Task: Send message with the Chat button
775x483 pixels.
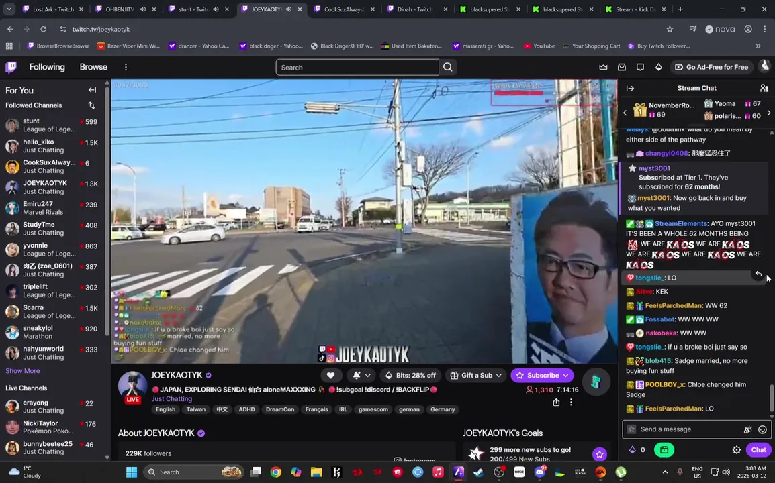Action: coord(759,450)
